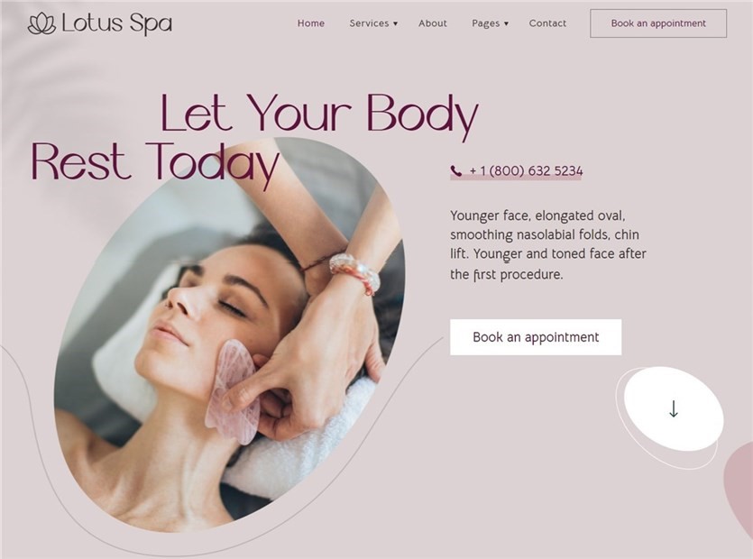
Task: Click the Services menu label
Action: pos(369,23)
